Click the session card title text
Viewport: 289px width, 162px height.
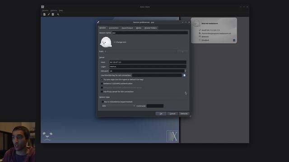click(210, 23)
